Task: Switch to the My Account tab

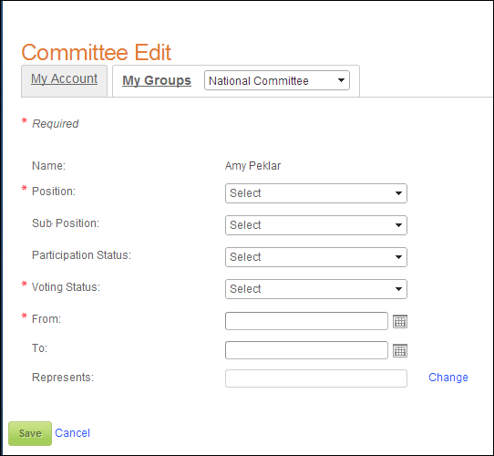Action: click(65, 78)
